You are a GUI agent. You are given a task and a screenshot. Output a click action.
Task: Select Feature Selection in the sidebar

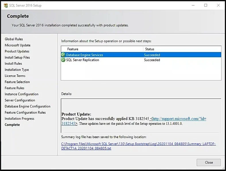(17, 82)
